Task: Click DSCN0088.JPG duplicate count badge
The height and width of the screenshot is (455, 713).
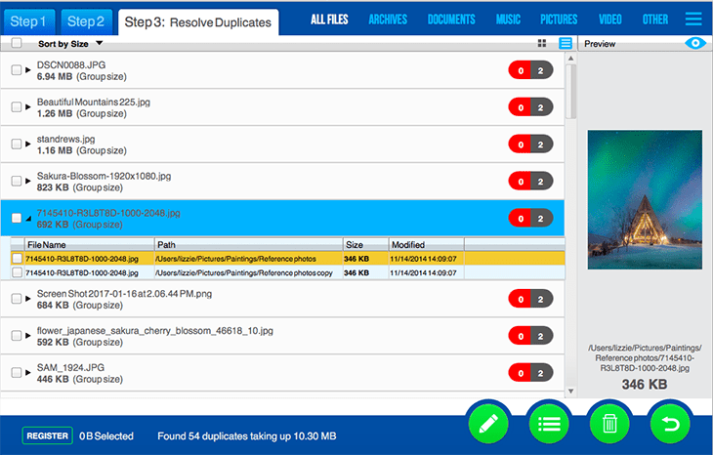Action: click(x=530, y=70)
